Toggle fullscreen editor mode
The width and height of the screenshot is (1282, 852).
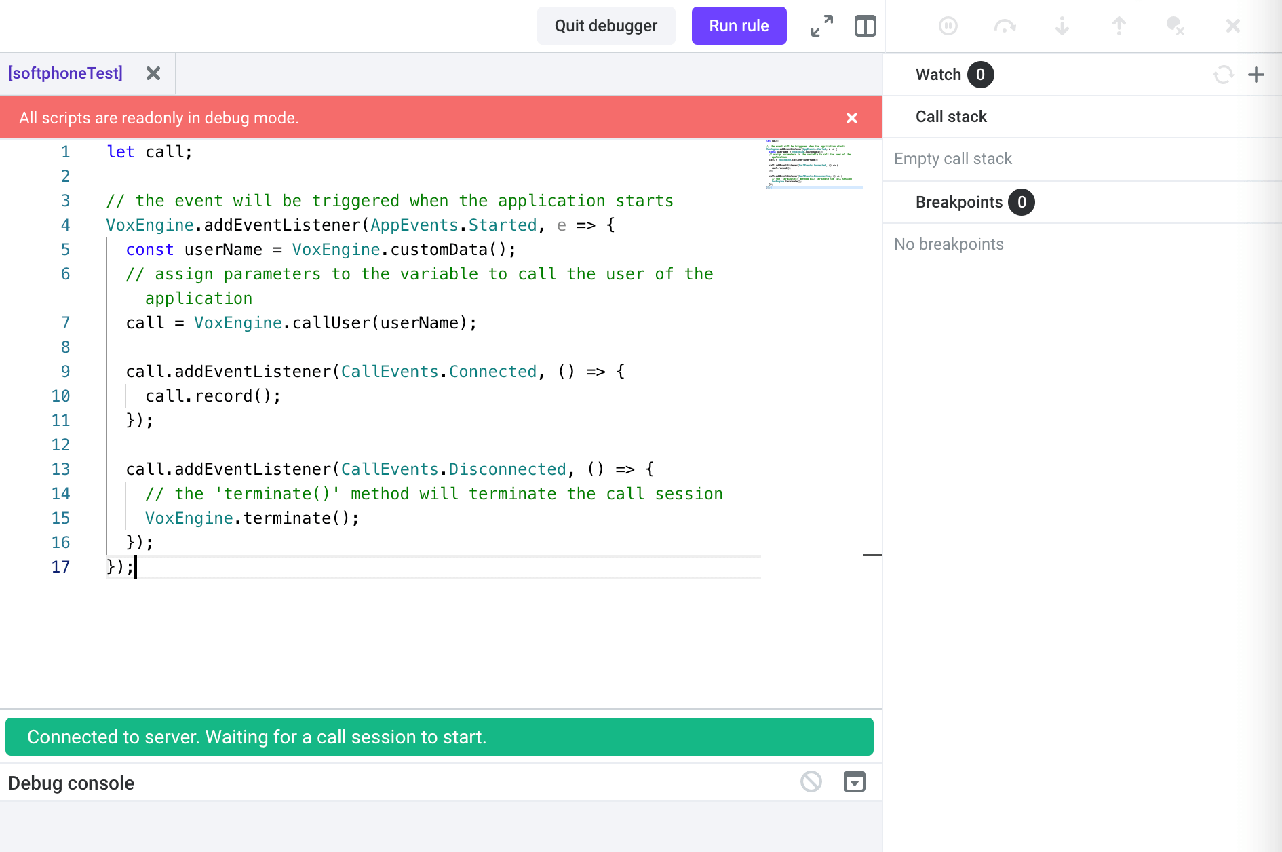(x=821, y=25)
